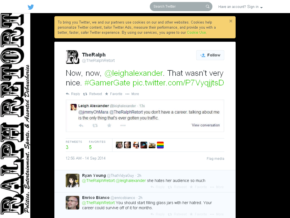This screenshot has height=218, width=290.
Task: Click the Twitter bird logo
Action: pos(31,7)
